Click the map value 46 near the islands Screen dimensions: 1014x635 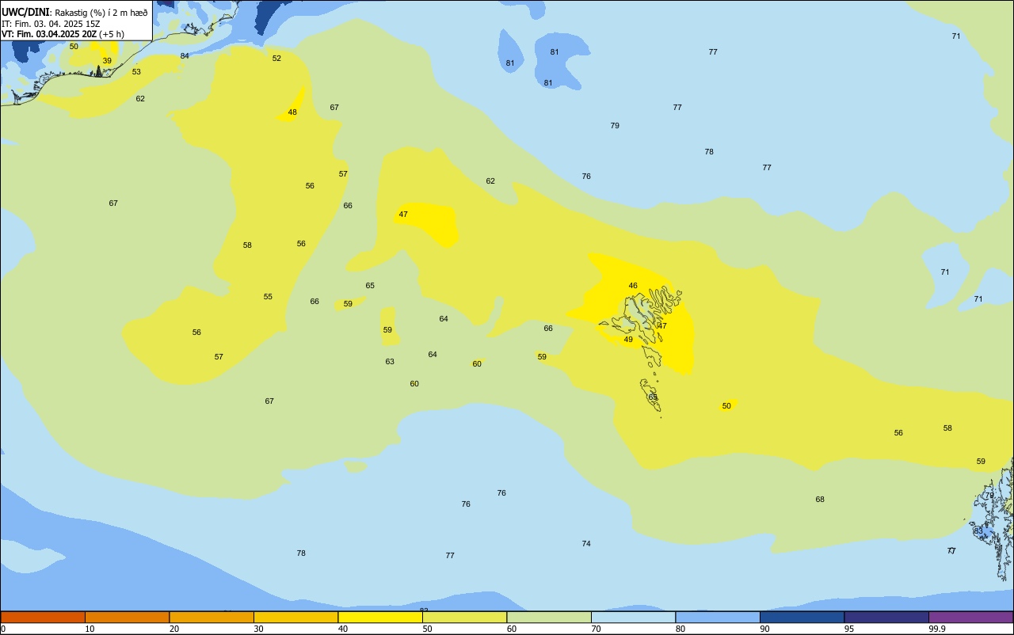tap(633, 286)
